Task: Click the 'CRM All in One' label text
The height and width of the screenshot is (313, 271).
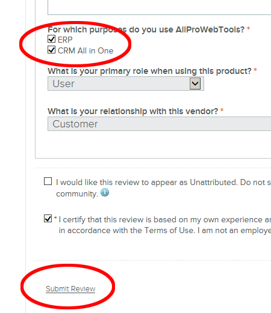Action: tap(86, 50)
